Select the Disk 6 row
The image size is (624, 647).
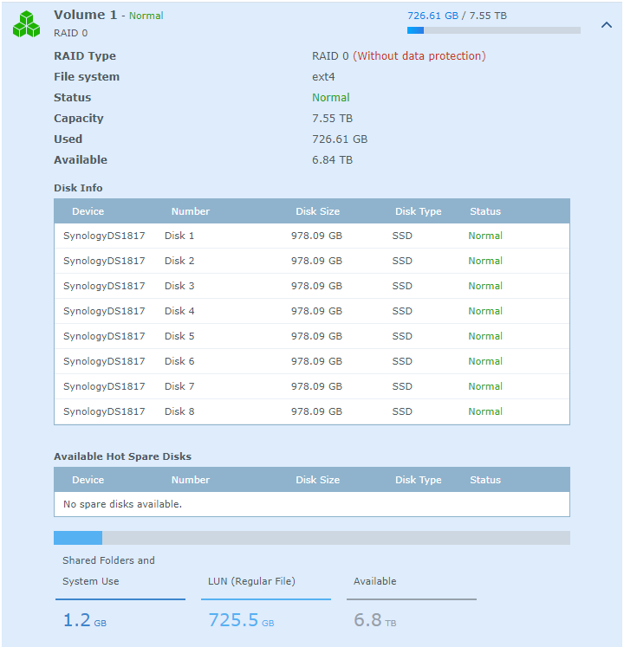pos(311,361)
